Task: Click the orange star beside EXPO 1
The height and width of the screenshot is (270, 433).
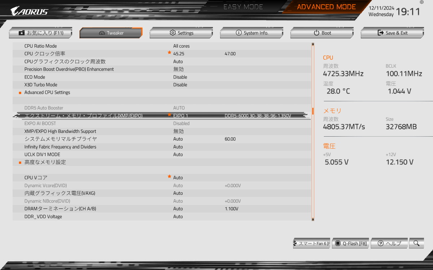Action: coord(169,115)
